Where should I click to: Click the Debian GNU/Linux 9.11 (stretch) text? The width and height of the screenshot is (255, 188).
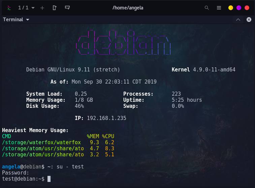[73, 70]
